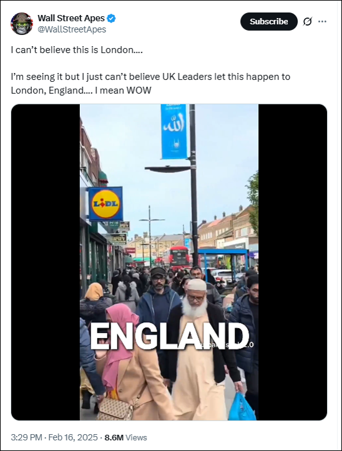Click the @WallStreetApes handle
The image size is (342, 451).
[x=72, y=29]
